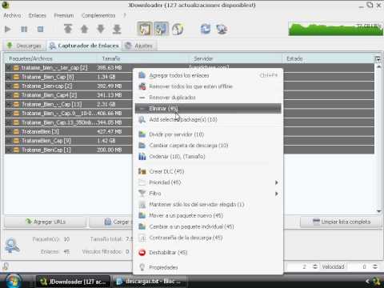Move selection up arrow icon
This screenshot has width=384, height=288.
pos(84,29)
